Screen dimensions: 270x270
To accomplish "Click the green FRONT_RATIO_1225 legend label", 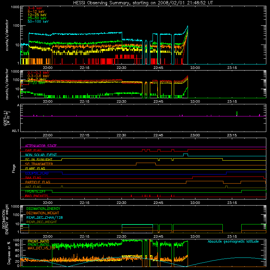I will (44, 245).
